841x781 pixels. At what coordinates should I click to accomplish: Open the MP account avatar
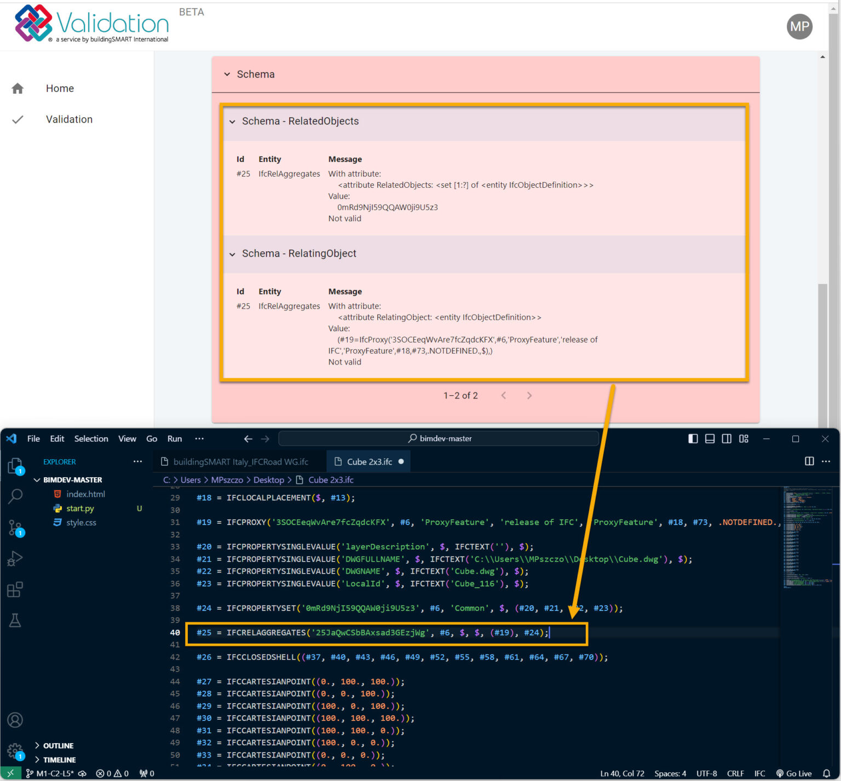[x=799, y=26]
